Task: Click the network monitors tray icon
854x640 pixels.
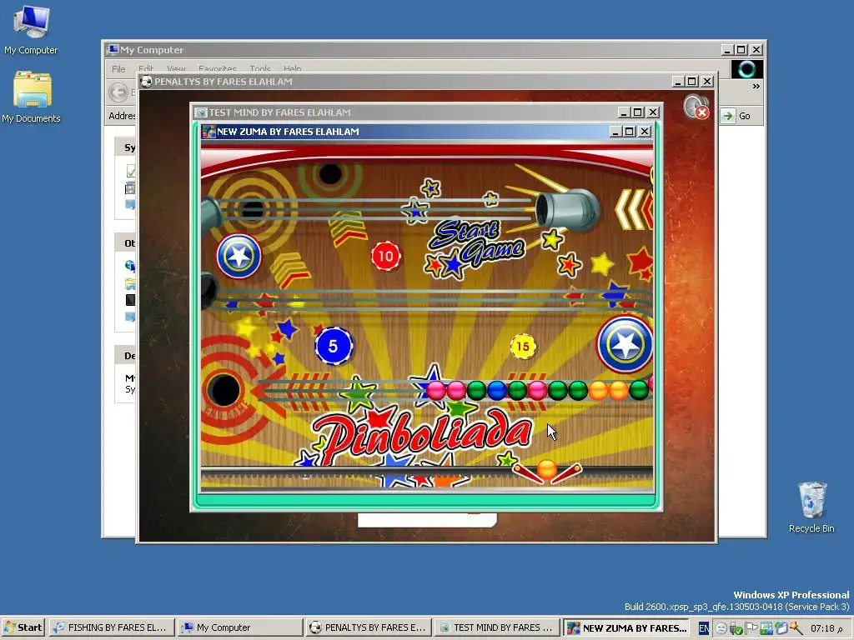Action: click(x=766, y=628)
